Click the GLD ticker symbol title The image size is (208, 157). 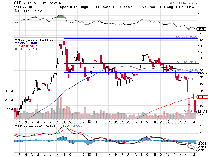tap(18, 3)
